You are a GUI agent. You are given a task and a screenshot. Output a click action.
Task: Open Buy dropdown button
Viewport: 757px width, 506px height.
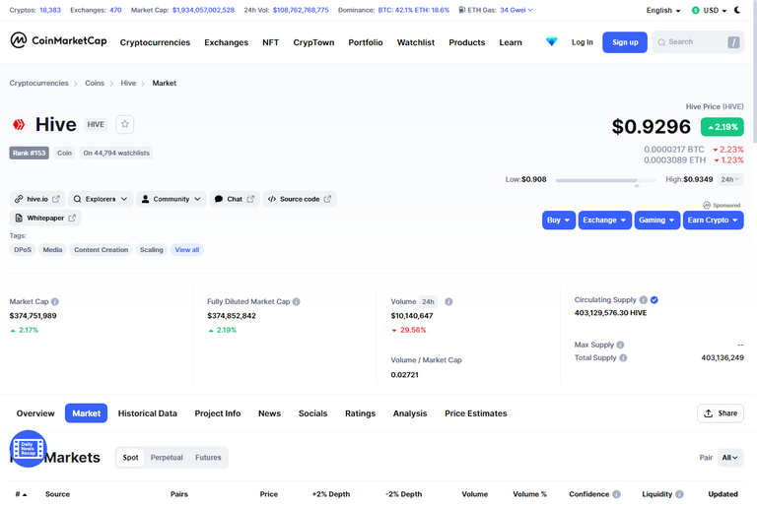point(559,220)
